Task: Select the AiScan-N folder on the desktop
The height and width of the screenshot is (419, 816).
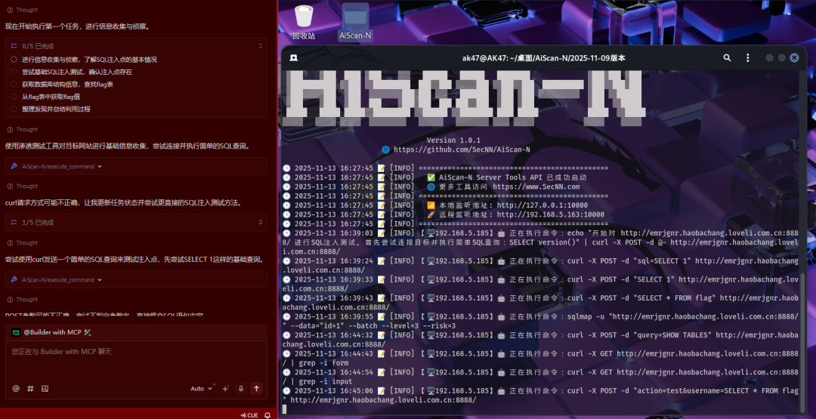Action: point(355,23)
